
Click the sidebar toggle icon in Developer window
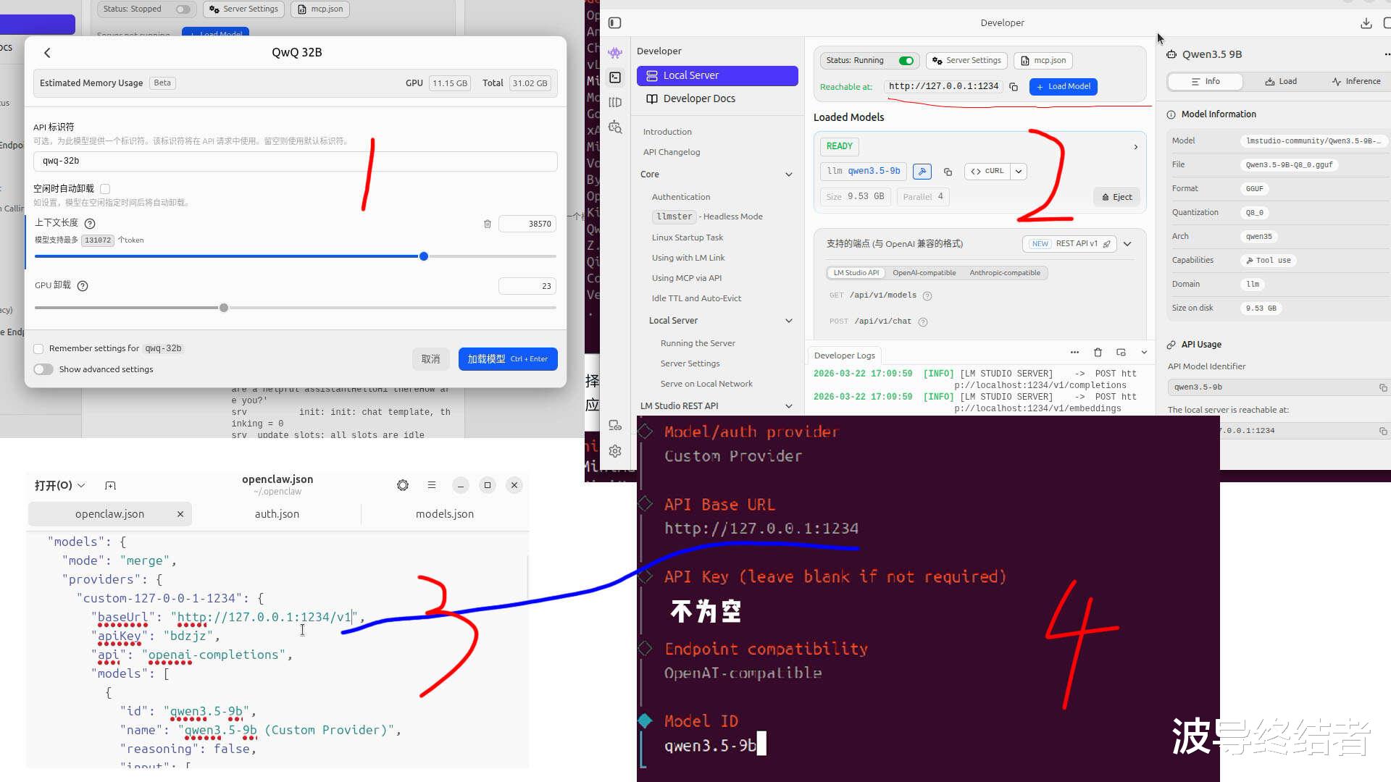pyautogui.click(x=615, y=23)
